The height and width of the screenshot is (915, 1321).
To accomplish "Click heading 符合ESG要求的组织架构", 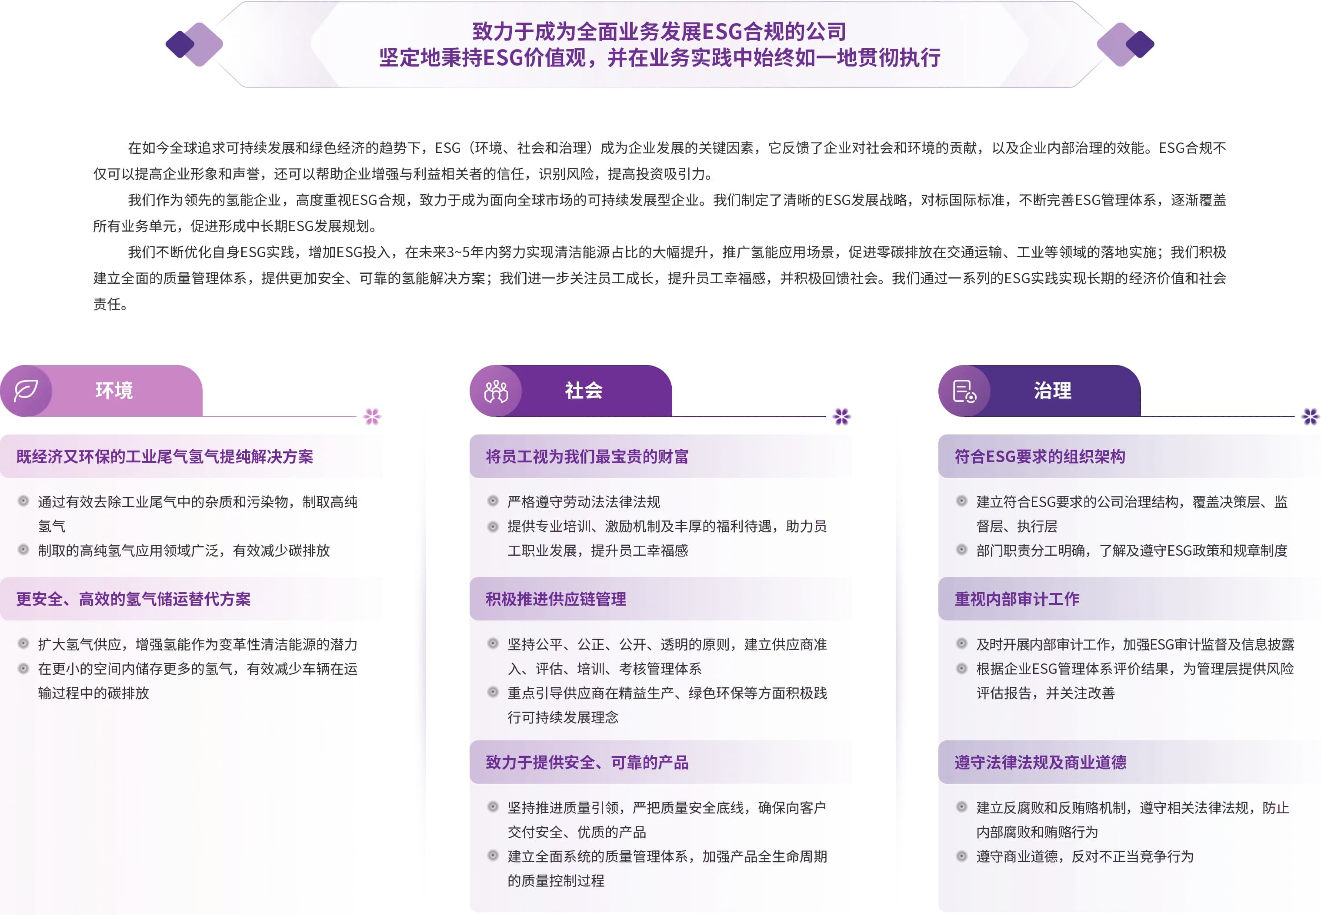I will pyautogui.click(x=1039, y=456).
